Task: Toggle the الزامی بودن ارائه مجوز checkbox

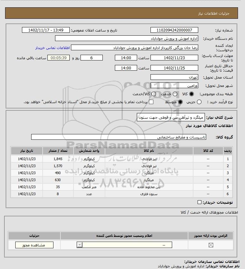Action: point(211,245)
